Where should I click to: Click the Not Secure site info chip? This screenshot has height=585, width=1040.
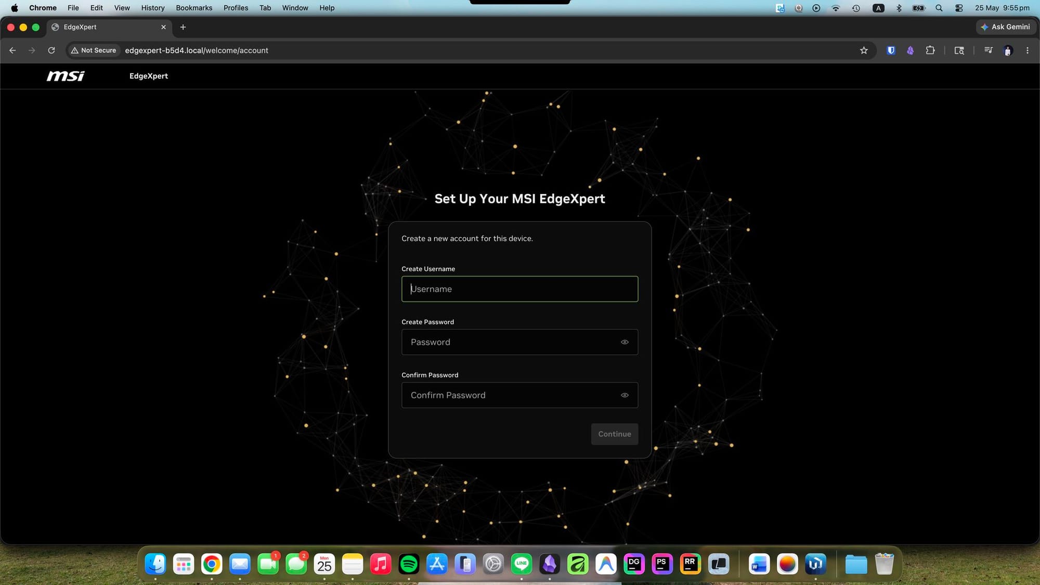(x=94, y=50)
